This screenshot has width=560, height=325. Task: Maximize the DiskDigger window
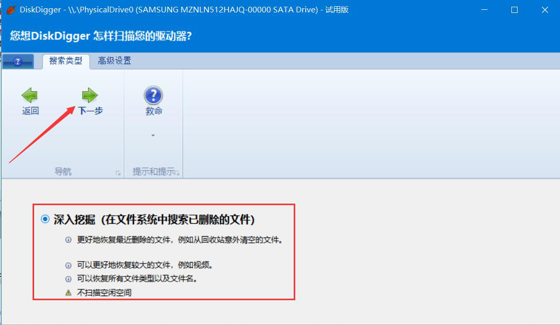[514, 10]
